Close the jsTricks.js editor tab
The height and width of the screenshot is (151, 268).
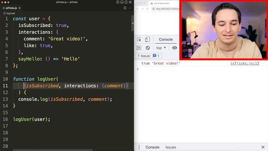(20, 8)
